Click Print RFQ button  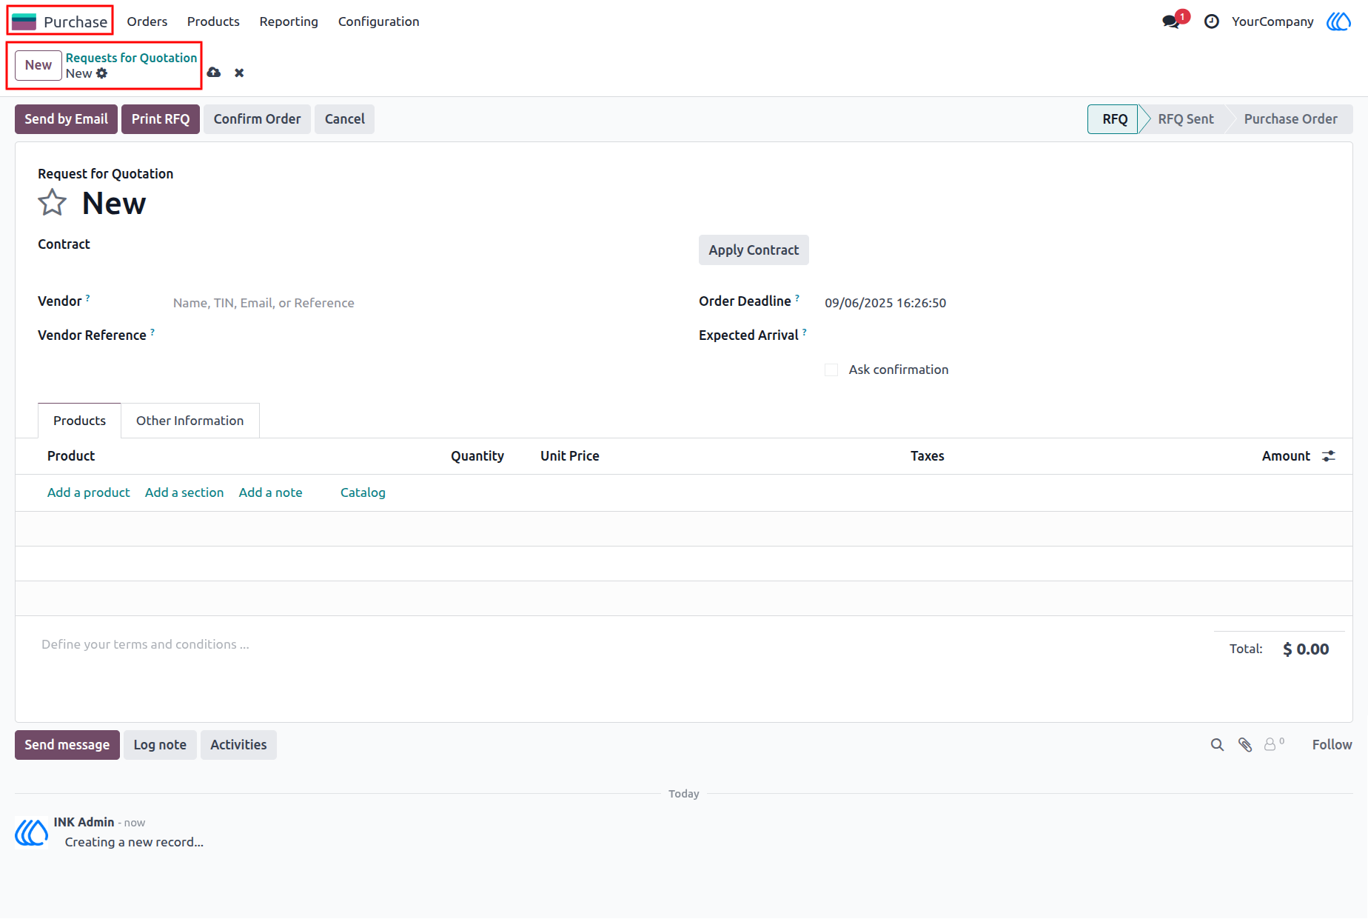pyautogui.click(x=161, y=119)
